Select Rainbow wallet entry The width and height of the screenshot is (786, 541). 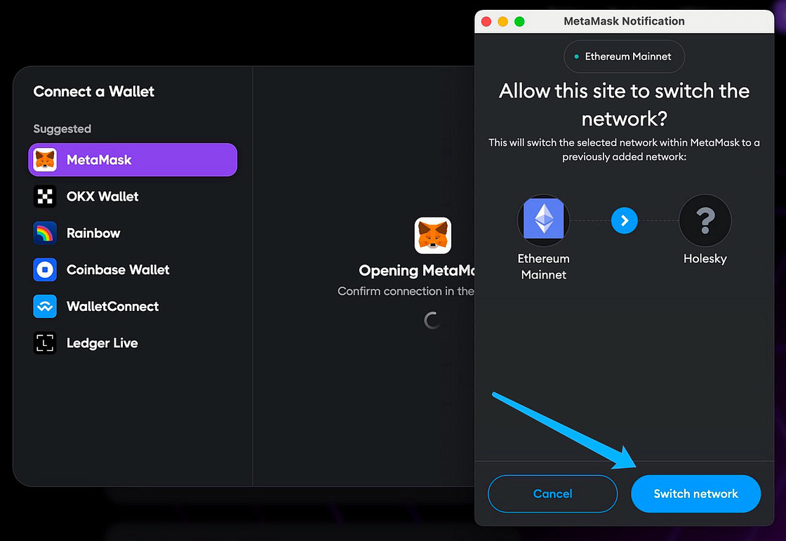tap(93, 233)
